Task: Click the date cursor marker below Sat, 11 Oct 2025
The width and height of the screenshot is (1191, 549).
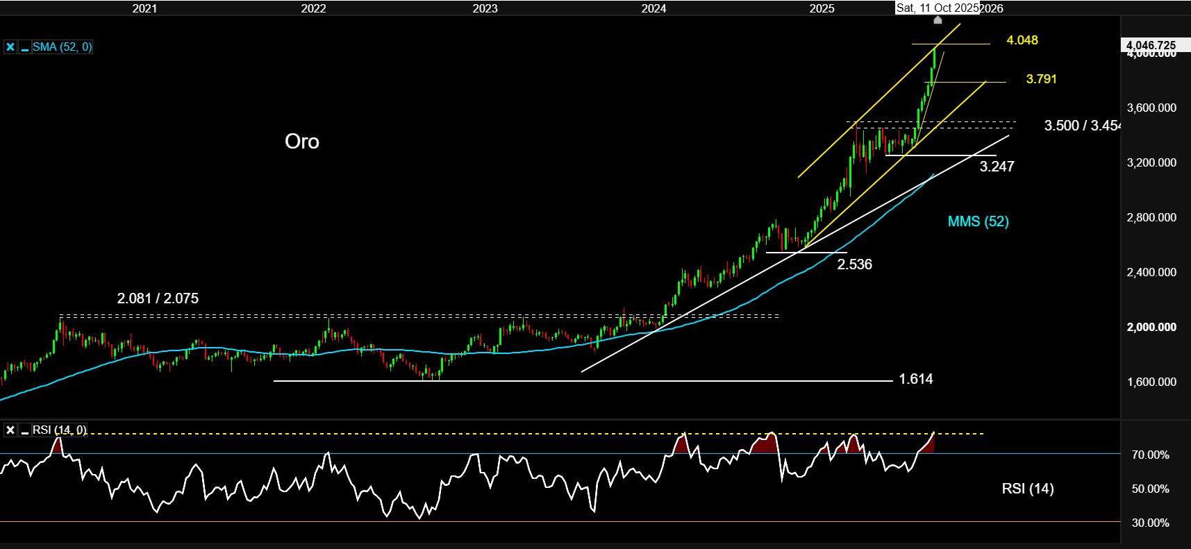Action: coord(938,19)
